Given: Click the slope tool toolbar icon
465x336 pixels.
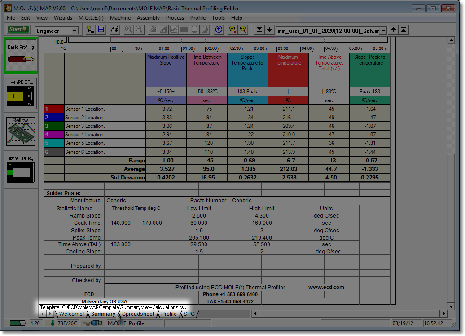Looking at the screenshot, I should [x=153, y=30].
